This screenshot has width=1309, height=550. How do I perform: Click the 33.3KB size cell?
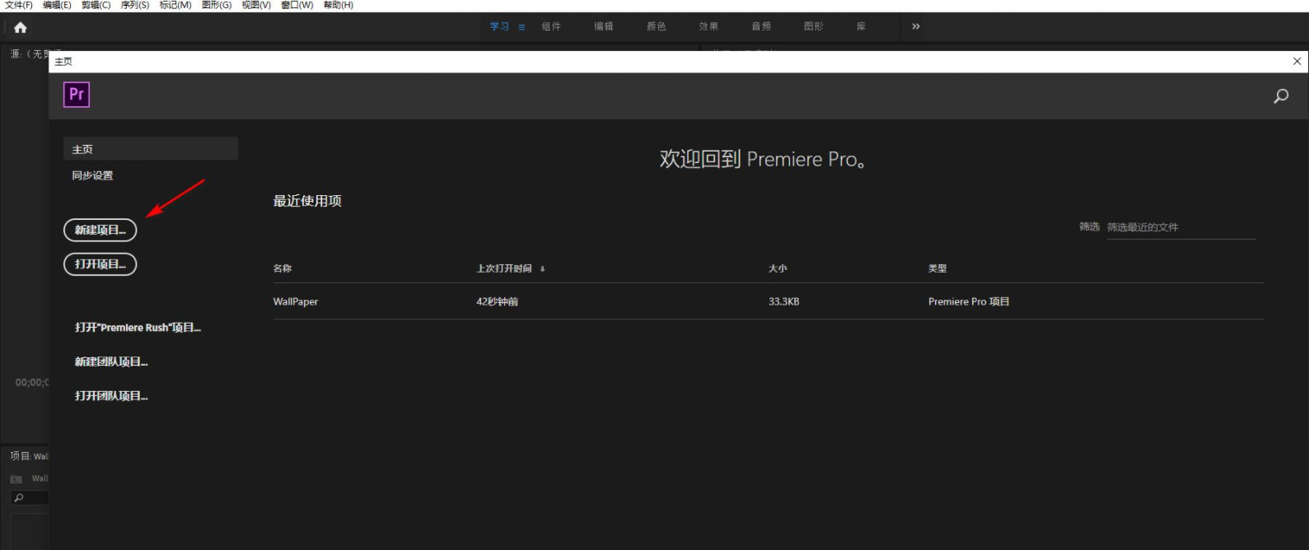783,302
